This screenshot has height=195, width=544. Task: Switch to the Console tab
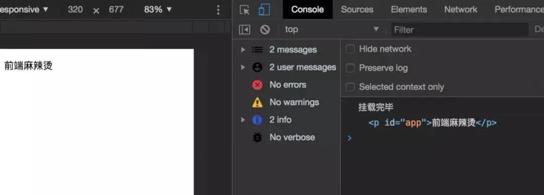(308, 10)
